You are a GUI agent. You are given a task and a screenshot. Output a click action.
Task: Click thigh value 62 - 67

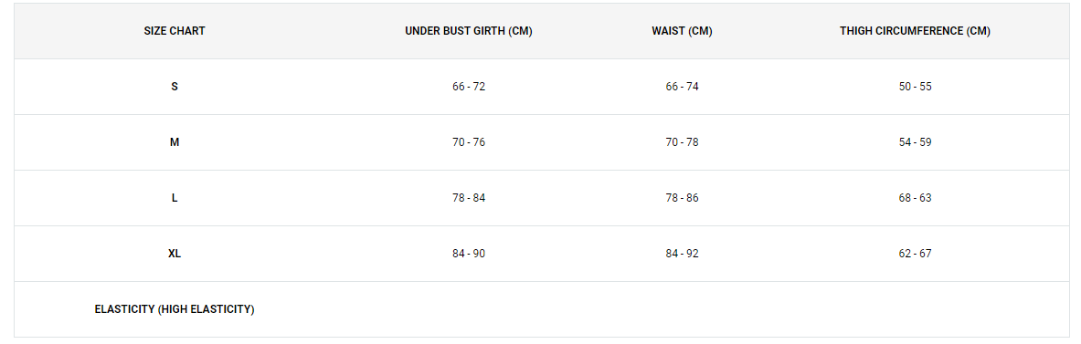[x=915, y=254]
